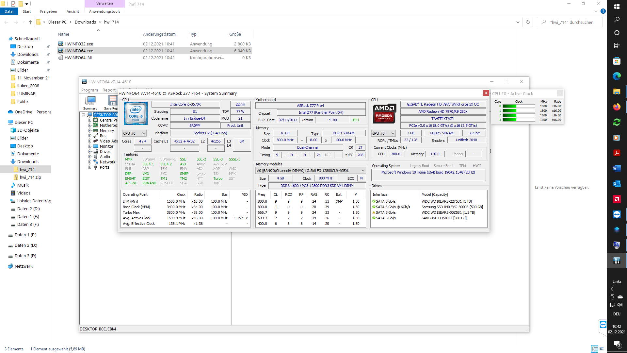Screen dimensions: 627x353
Task: Open Firefox from the taskbar
Action: pos(617,107)
